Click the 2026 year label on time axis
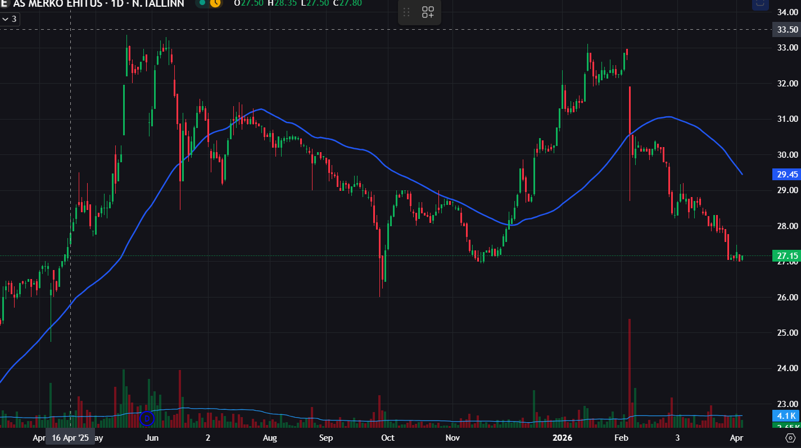The height and width of the screenshot is (448, 801). coord(563,438)
